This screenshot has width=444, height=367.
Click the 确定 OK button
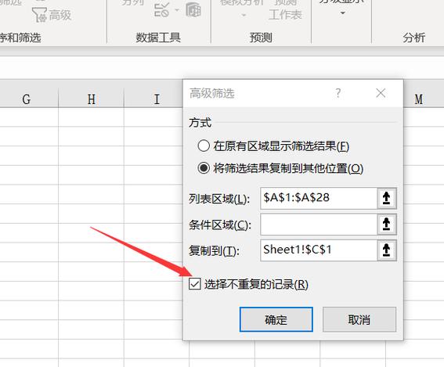click(x=276, y=319)
